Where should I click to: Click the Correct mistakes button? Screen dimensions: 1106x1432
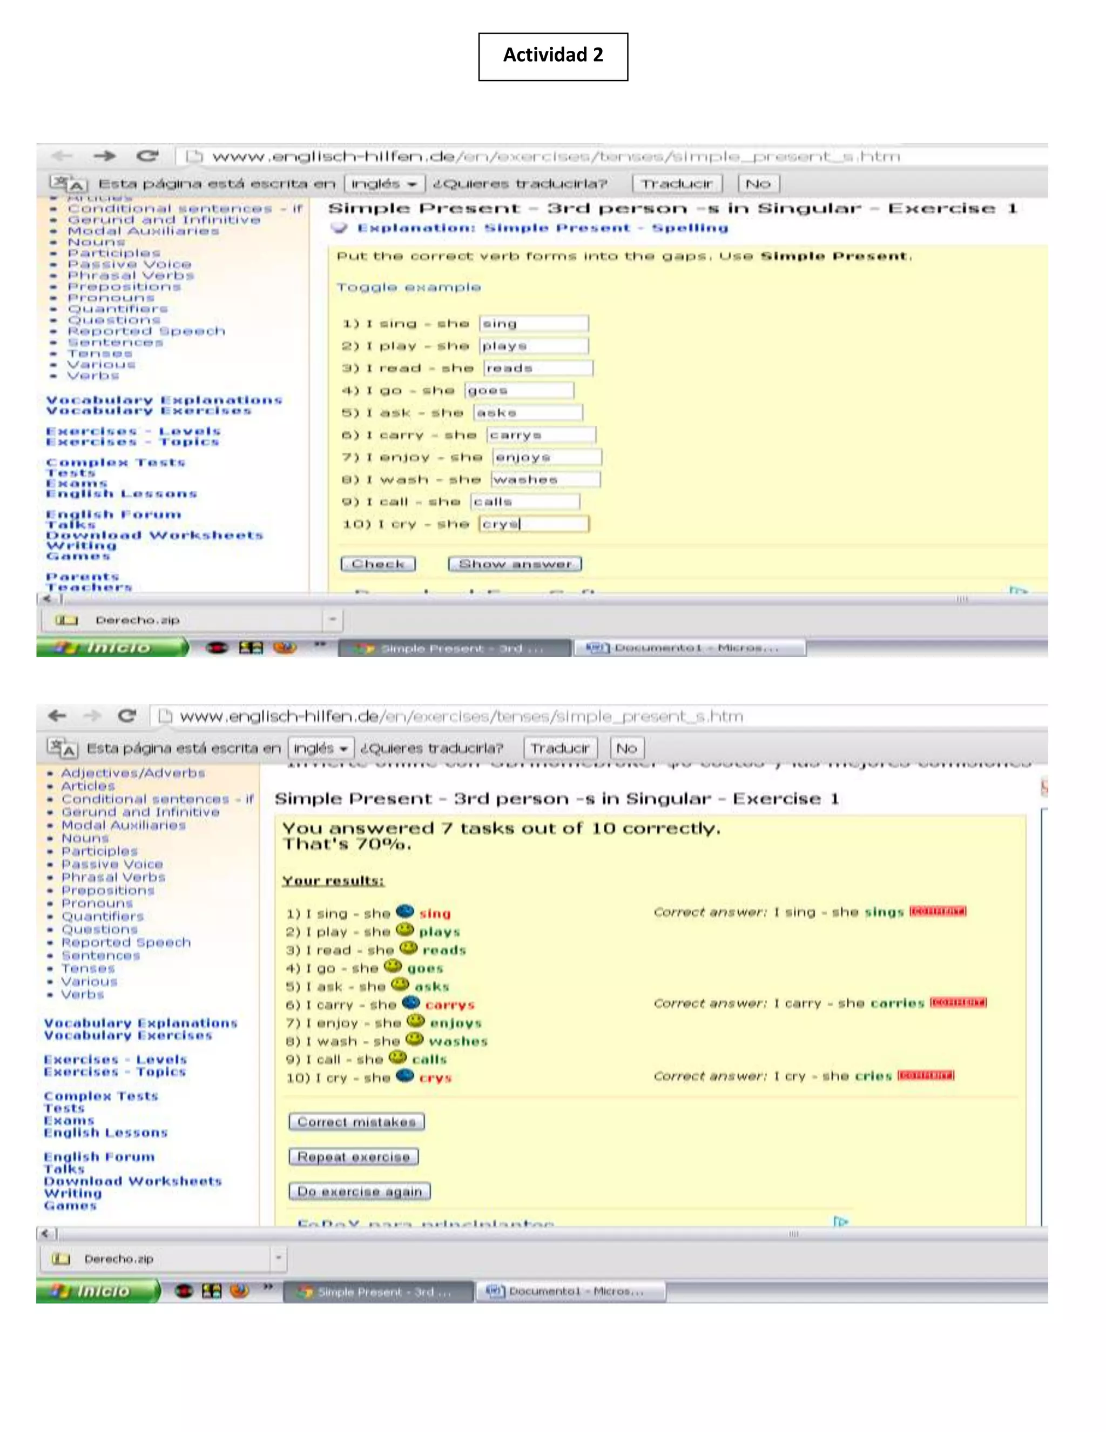coord(356,1122)
